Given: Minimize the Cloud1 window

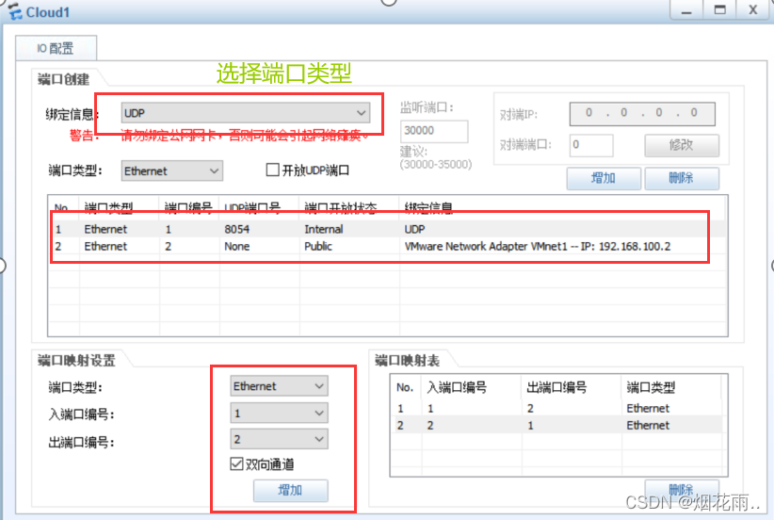Looking at the screenshot, I should tap(686, 9).
